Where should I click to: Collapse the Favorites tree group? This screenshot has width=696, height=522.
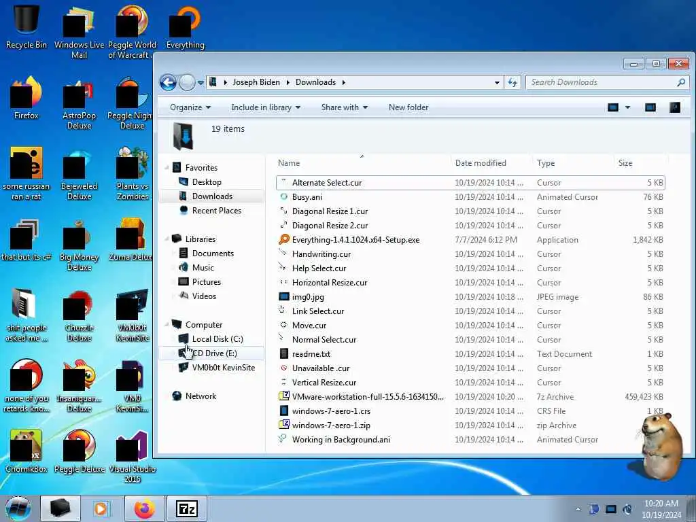[167, 167]
